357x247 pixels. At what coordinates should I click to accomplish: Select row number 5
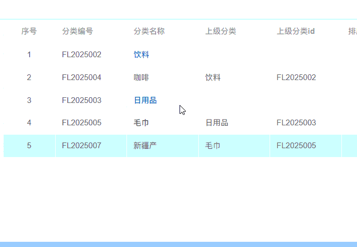(x=29, y=146)
